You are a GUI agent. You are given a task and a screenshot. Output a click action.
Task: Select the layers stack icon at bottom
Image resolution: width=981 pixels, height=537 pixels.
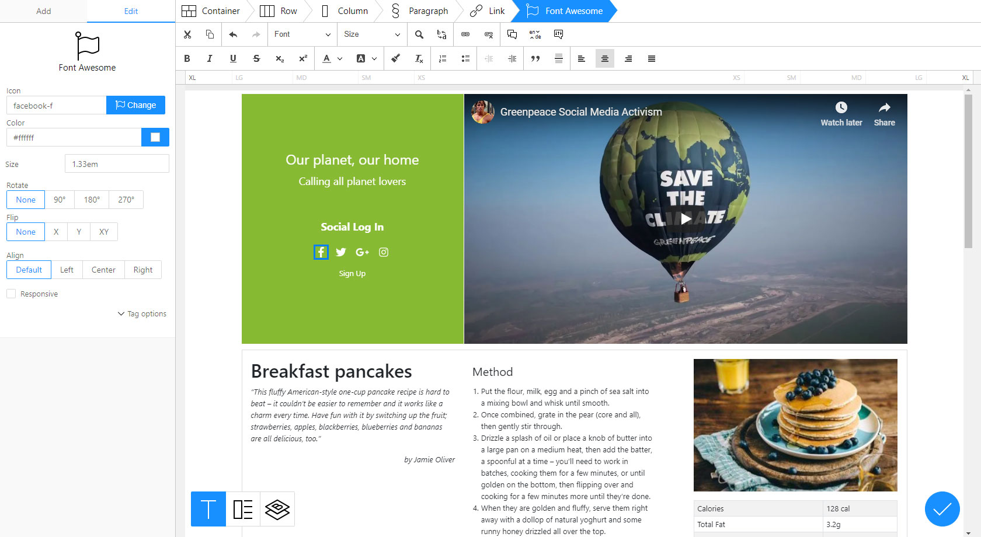[277, 509]
